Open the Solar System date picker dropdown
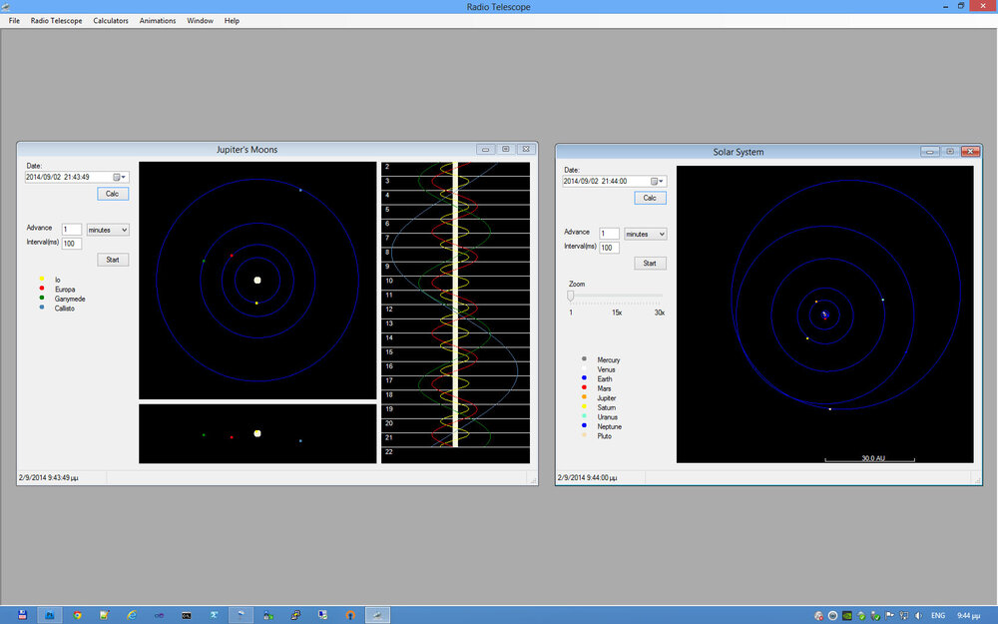The height and width of the screenshot is (624, 998). 658,182
